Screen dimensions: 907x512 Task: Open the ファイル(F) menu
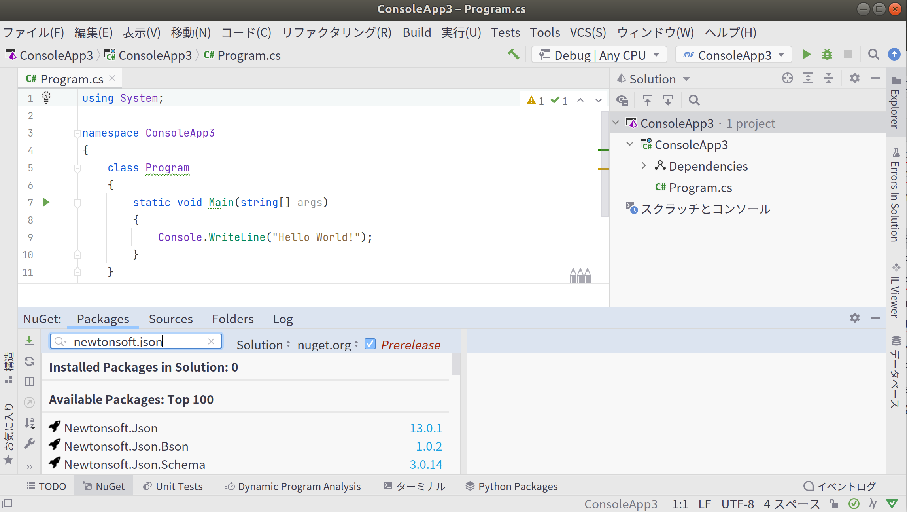pos(34,32)
